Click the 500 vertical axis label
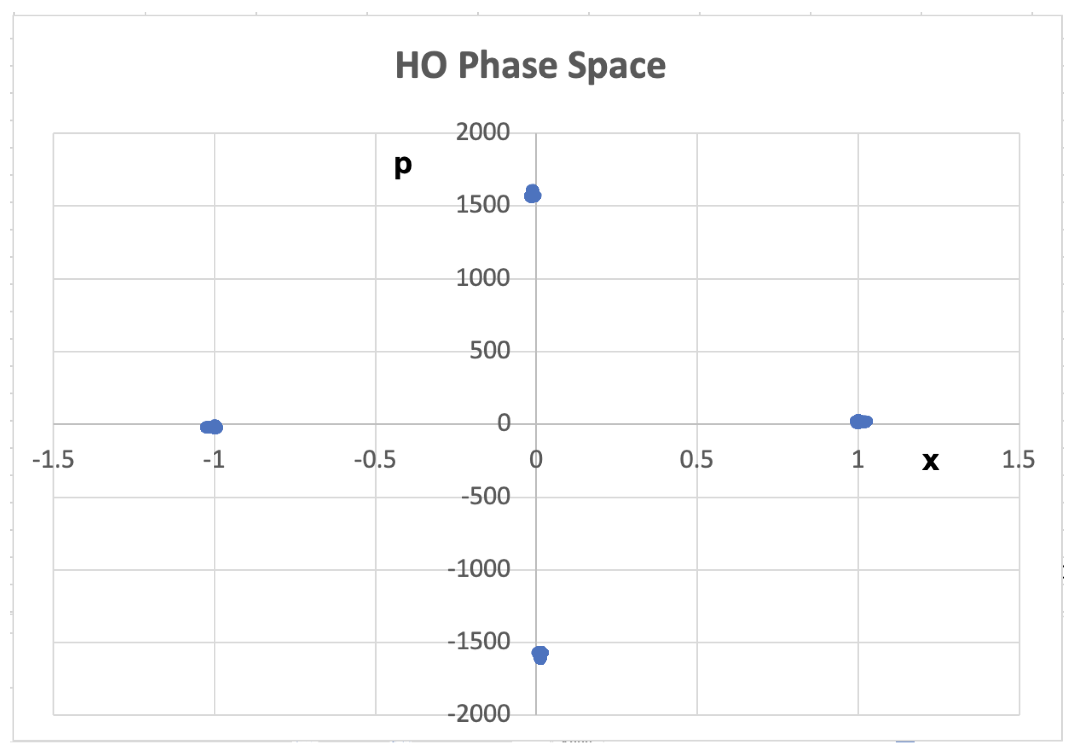Screen dimensions: 1069x751 click(x=490, y=350)
